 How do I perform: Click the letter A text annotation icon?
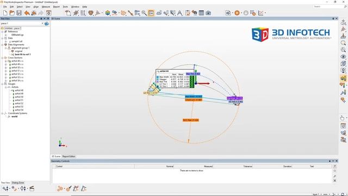point(180,13)
